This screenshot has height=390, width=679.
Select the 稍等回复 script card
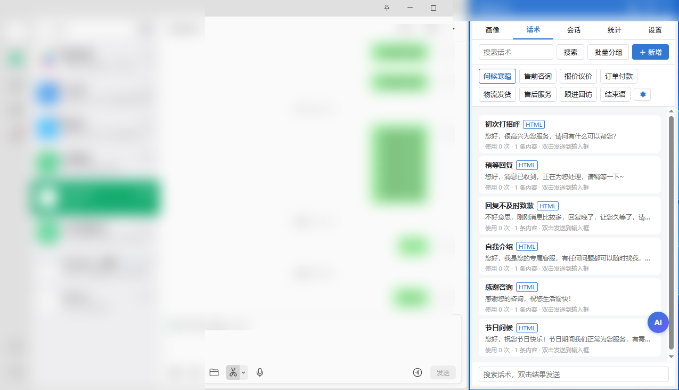[570, 175]
